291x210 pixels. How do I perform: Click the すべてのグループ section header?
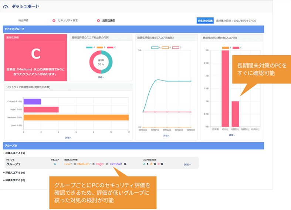[x=133, y=29]
